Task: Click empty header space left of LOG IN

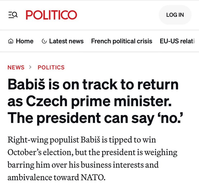Action: 118,15
